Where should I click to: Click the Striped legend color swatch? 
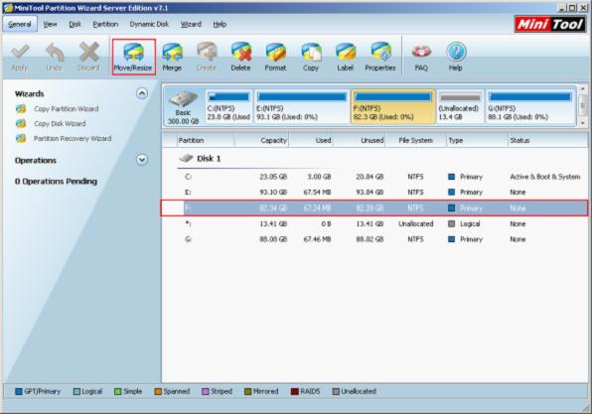pyautogui.click(x=206, y=392)
